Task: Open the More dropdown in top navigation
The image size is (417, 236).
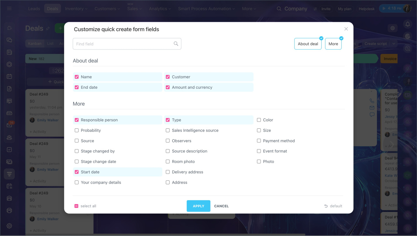Action: pyautogui.click(x=249, y=9)
